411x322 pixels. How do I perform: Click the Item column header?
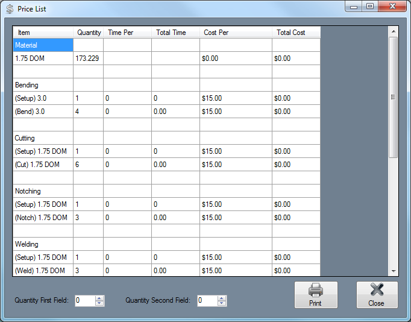point(43,33)
